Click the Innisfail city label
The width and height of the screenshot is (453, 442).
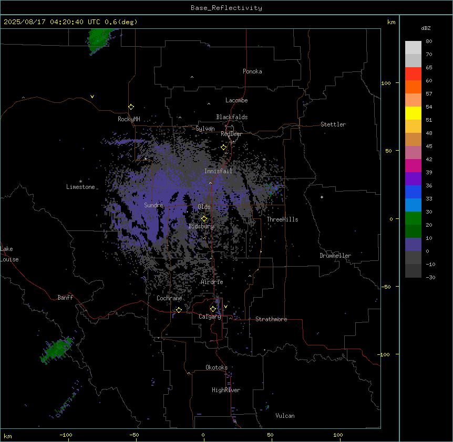tap(218, 171)
